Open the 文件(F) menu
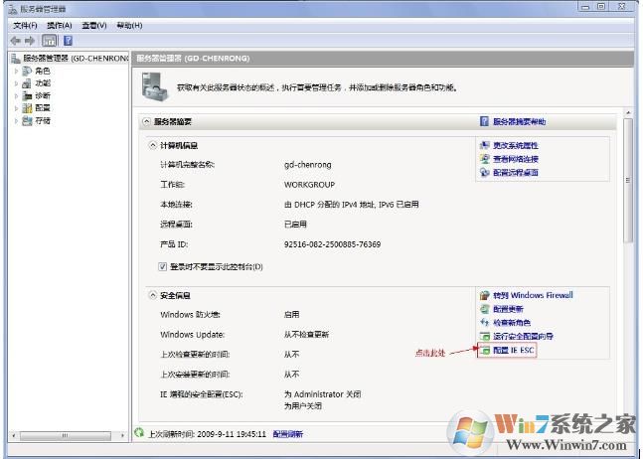 click(25, 26)
